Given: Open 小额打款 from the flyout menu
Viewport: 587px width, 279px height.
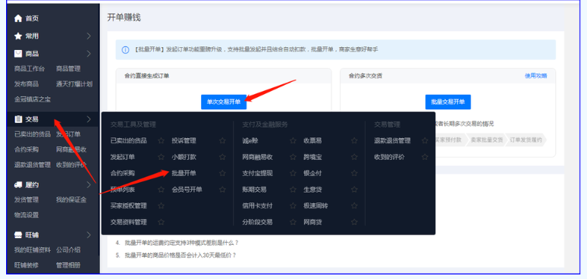Looking at the screenshot, I should (x=184, y=157).
